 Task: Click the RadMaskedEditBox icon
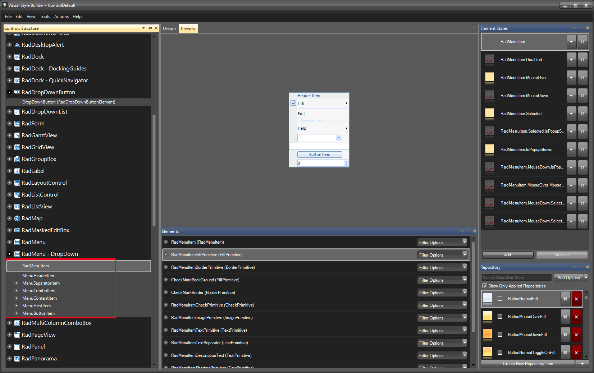click(x=17, y=230)
